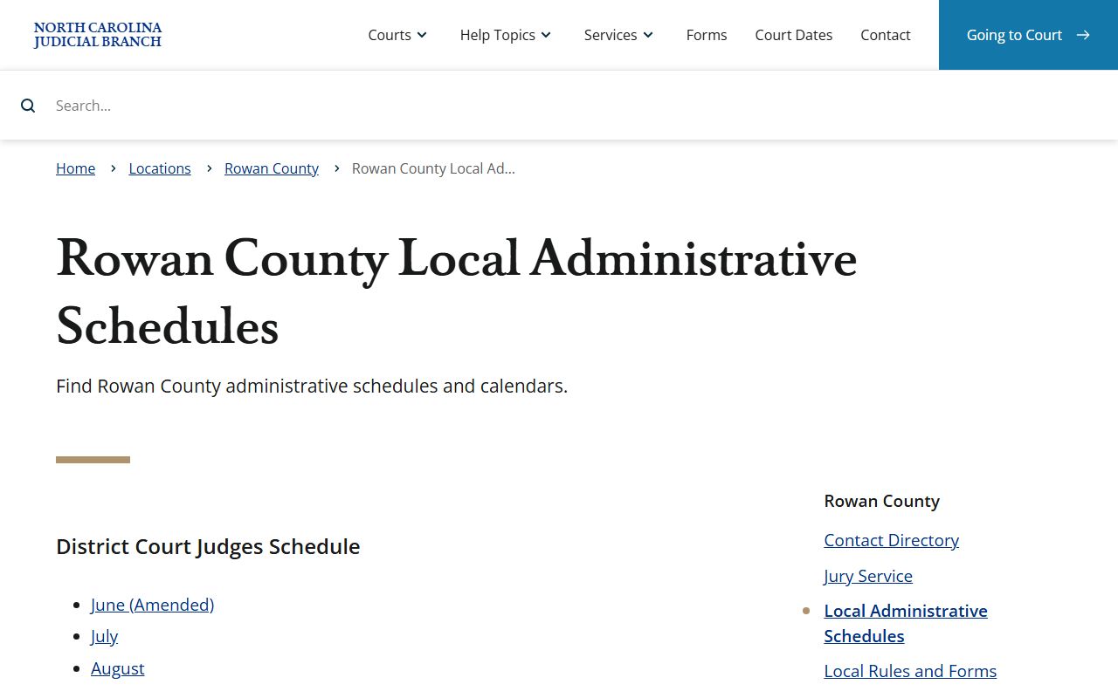Open the June (Amended) schedule
Viewport: 1118px width, 698px height.
tap(153, 605)
